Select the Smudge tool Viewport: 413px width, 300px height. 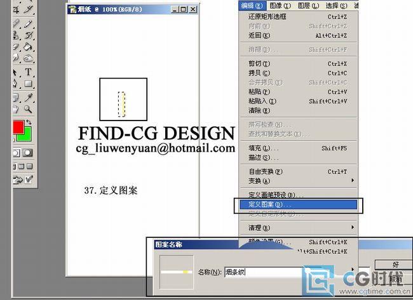point(17,58)
